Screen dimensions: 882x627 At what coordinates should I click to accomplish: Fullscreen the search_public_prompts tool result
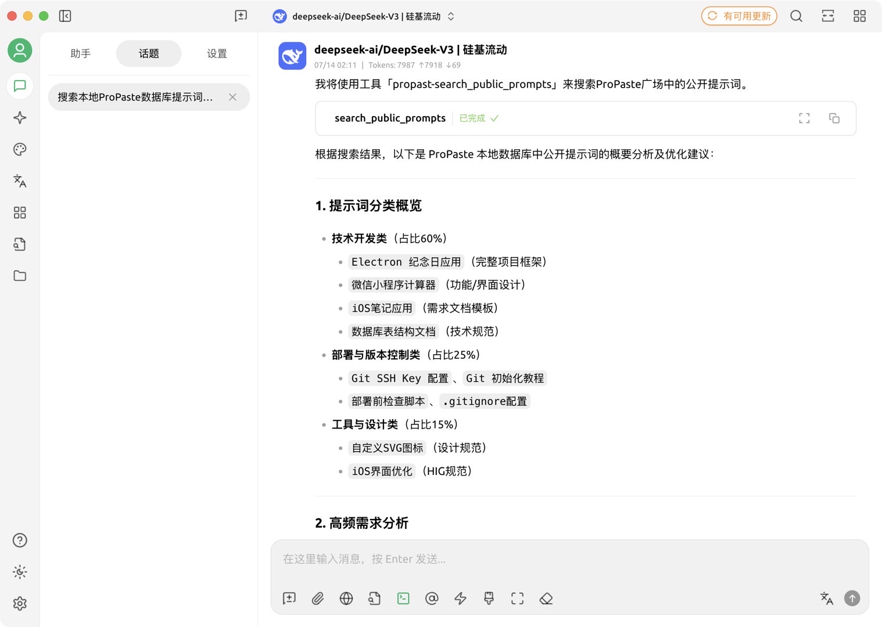click(804, 118)
